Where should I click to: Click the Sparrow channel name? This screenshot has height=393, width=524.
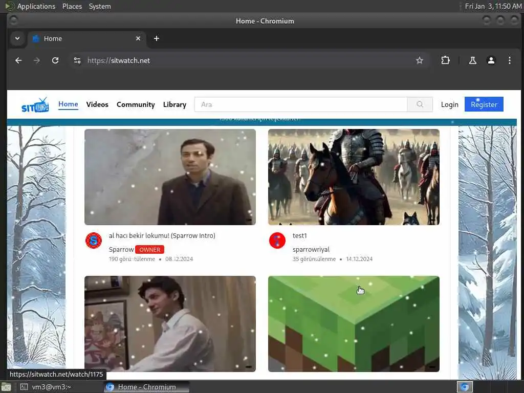[121, 250]
